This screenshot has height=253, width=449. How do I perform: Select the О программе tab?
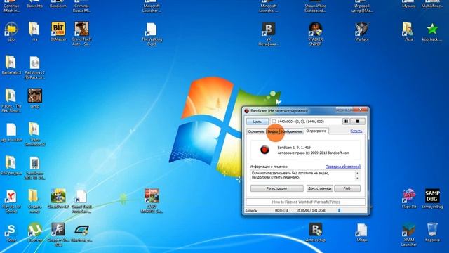[x=316, y=131]
